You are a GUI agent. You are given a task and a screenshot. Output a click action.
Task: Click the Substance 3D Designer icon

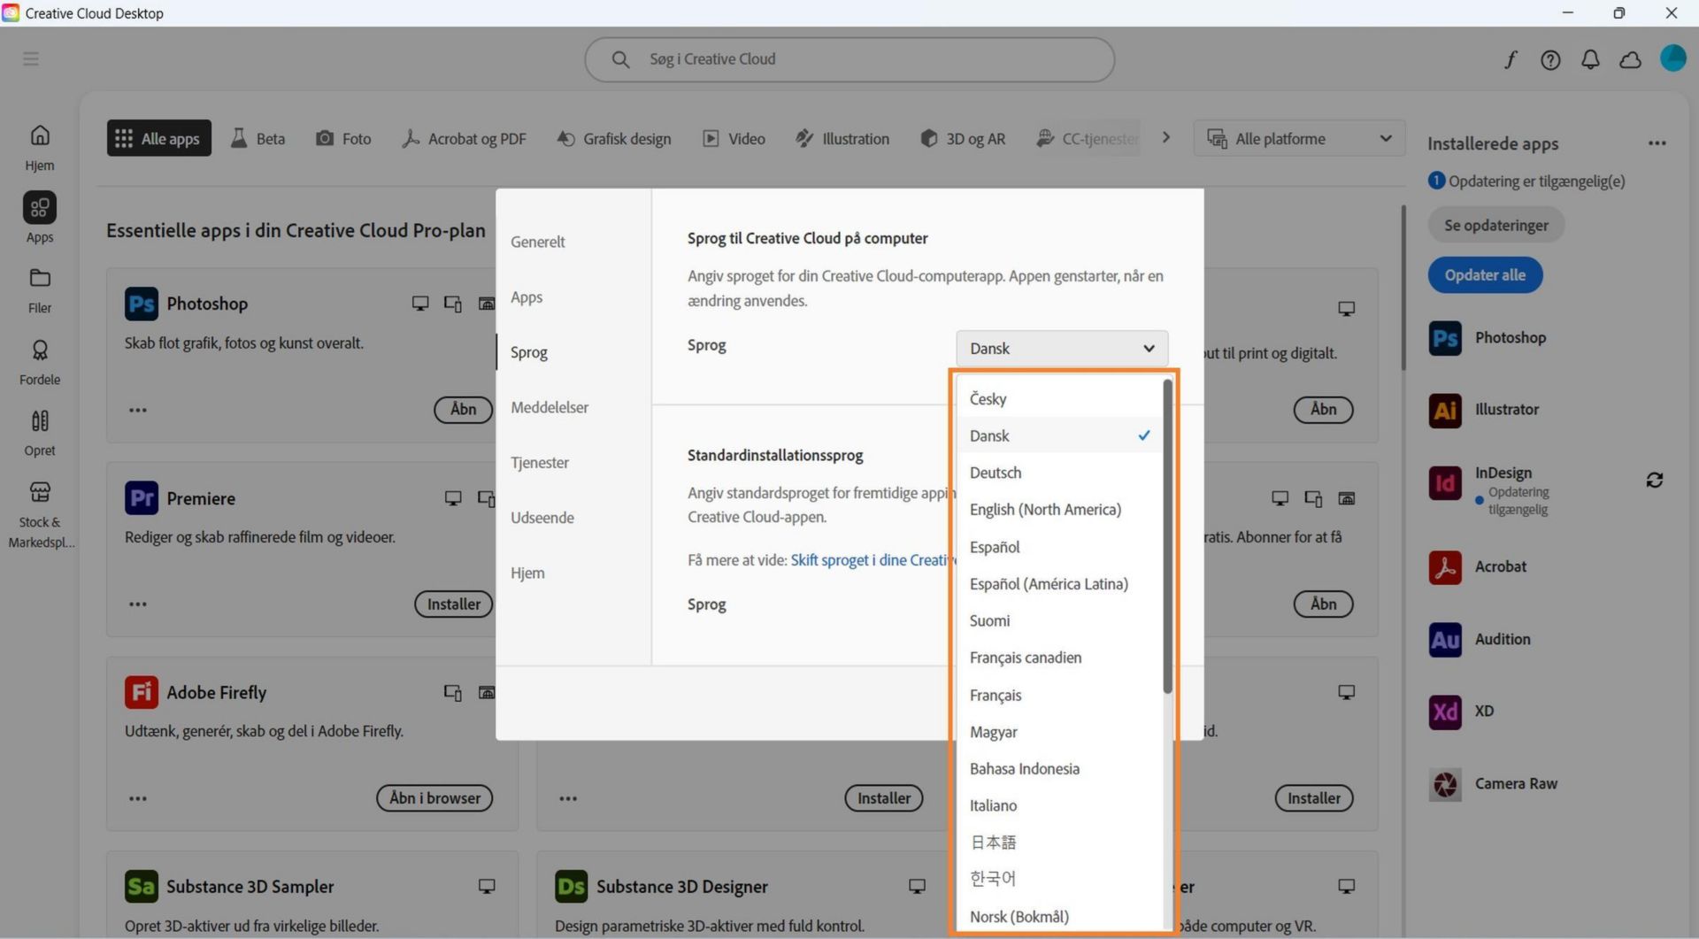pos(572,886)
